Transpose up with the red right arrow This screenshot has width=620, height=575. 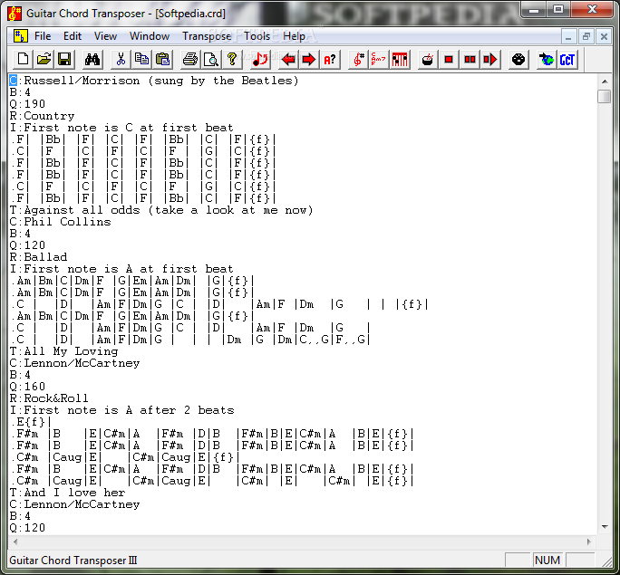coord(309,60)
